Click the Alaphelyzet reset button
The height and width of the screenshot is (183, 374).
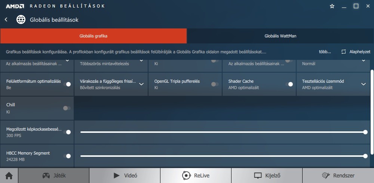[x=356, y=52]
